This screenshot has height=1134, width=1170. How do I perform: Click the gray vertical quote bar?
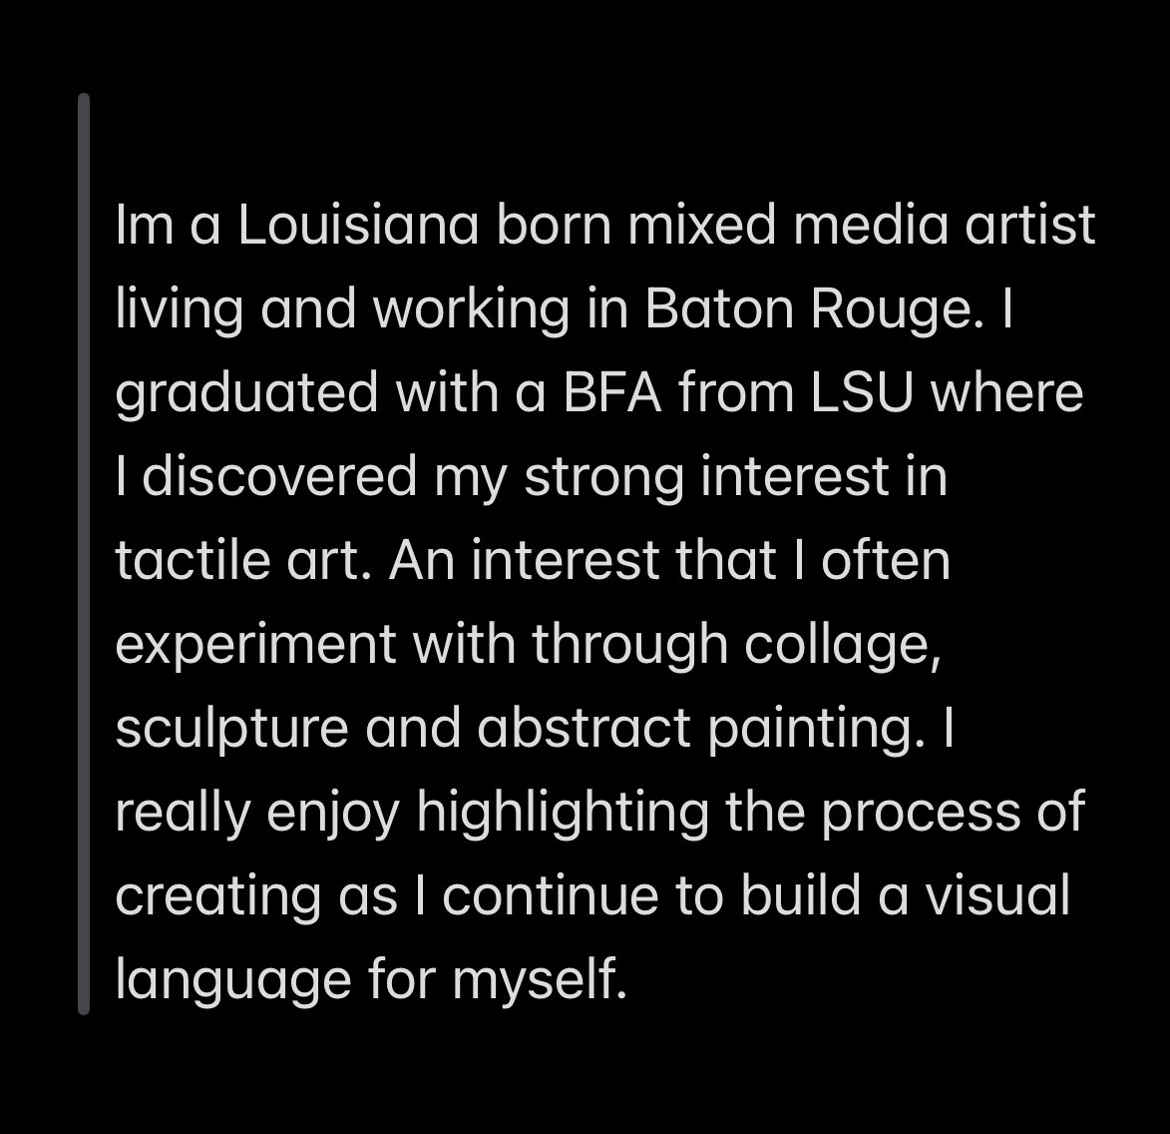[x=84, y=554]
